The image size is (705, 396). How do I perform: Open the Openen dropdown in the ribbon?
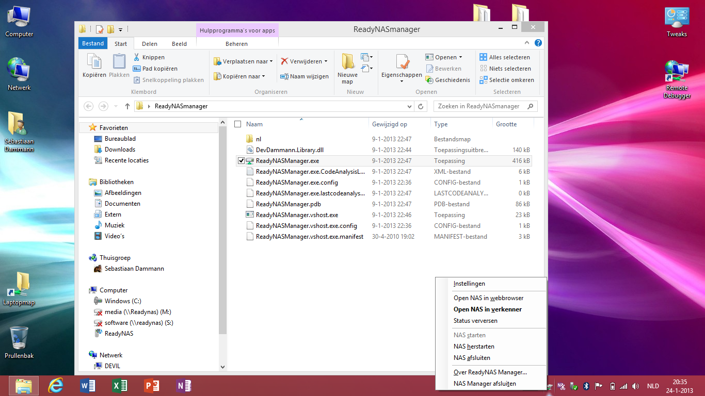coord(460,57)
